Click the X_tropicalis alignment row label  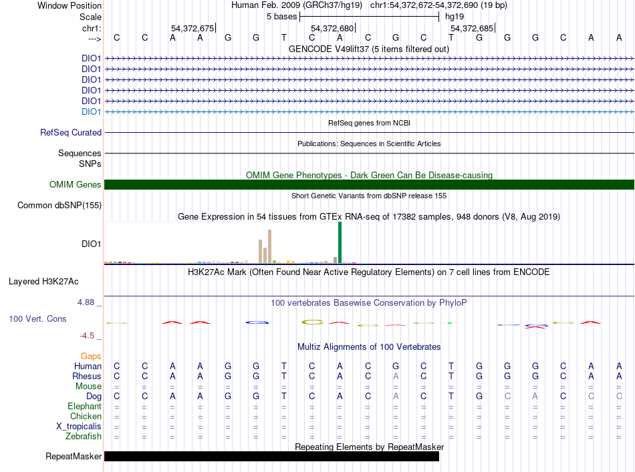coord(79,427)
